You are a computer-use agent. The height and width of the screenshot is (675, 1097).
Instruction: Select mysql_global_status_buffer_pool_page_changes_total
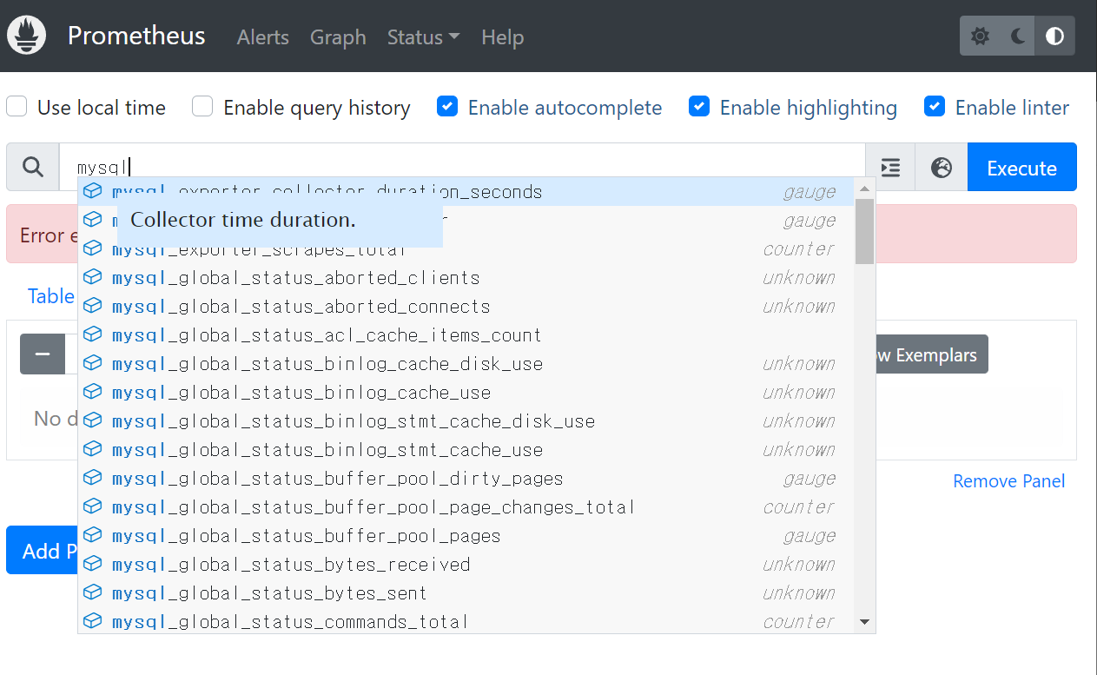(x=466, y=507)
